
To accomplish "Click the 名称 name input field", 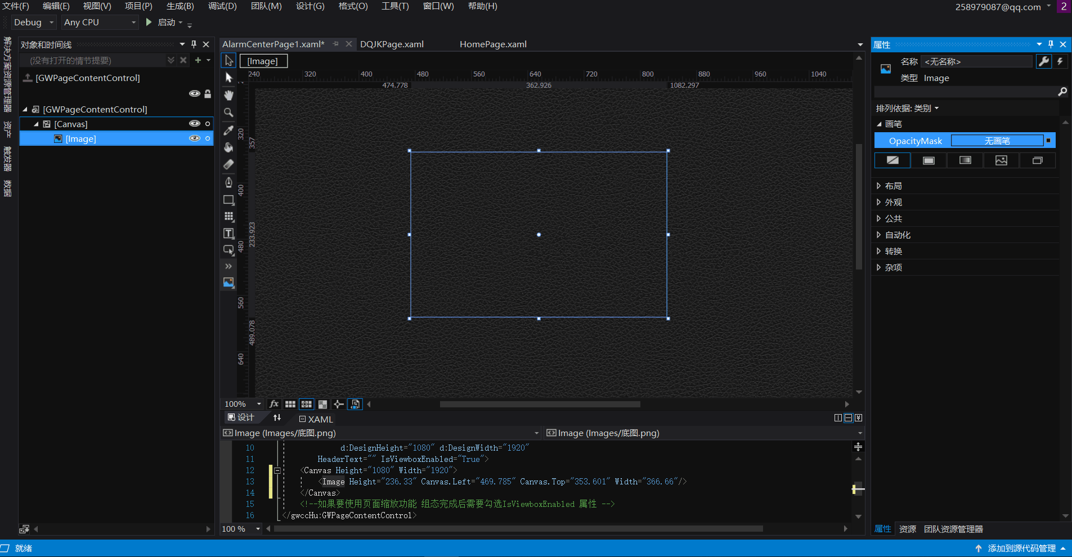I will pyautogui.click(x=976, y=61).
